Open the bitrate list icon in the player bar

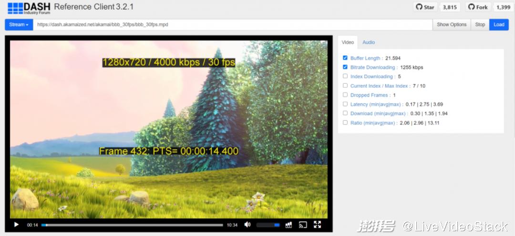(x=288, y=225)
